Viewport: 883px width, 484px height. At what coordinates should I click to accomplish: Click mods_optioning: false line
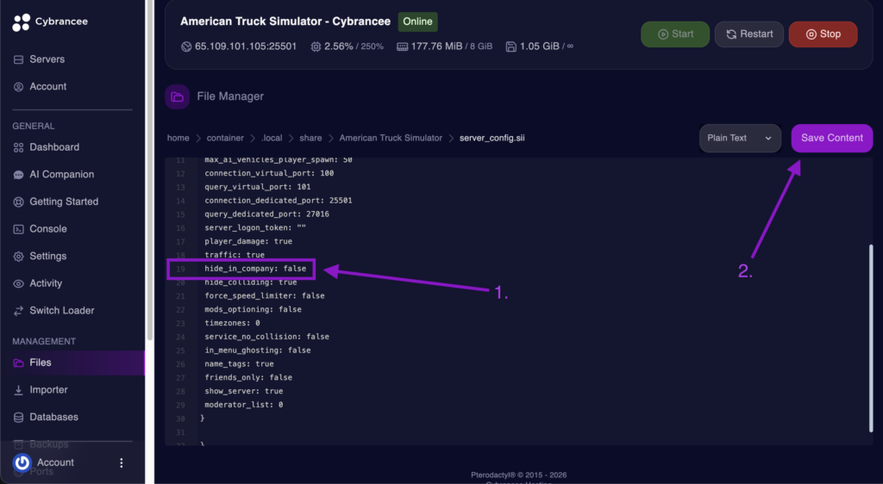click(x=253, y=310)
